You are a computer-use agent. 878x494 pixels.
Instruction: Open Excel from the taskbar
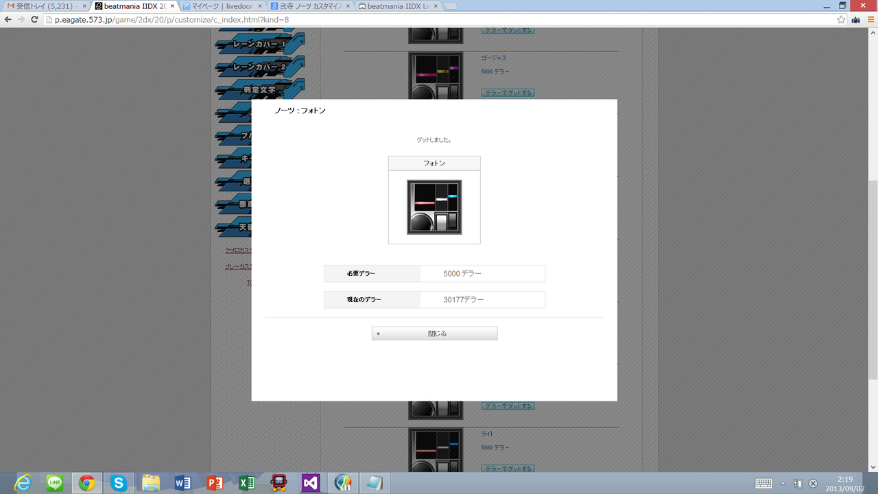coord(247,483)
